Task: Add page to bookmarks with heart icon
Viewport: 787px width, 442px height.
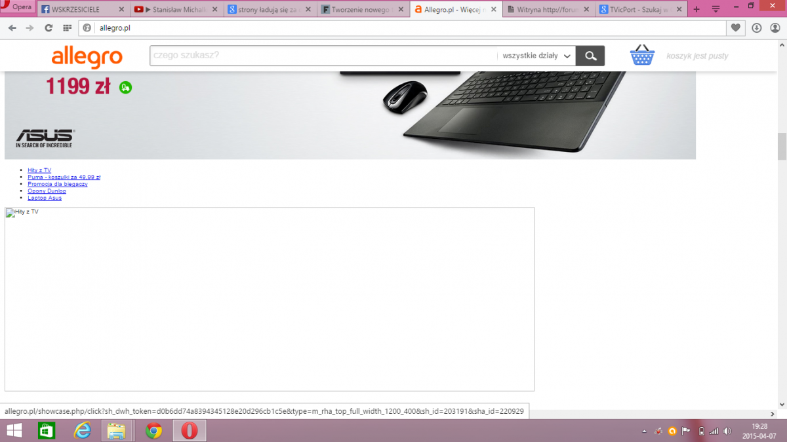Action: [735, 28]
